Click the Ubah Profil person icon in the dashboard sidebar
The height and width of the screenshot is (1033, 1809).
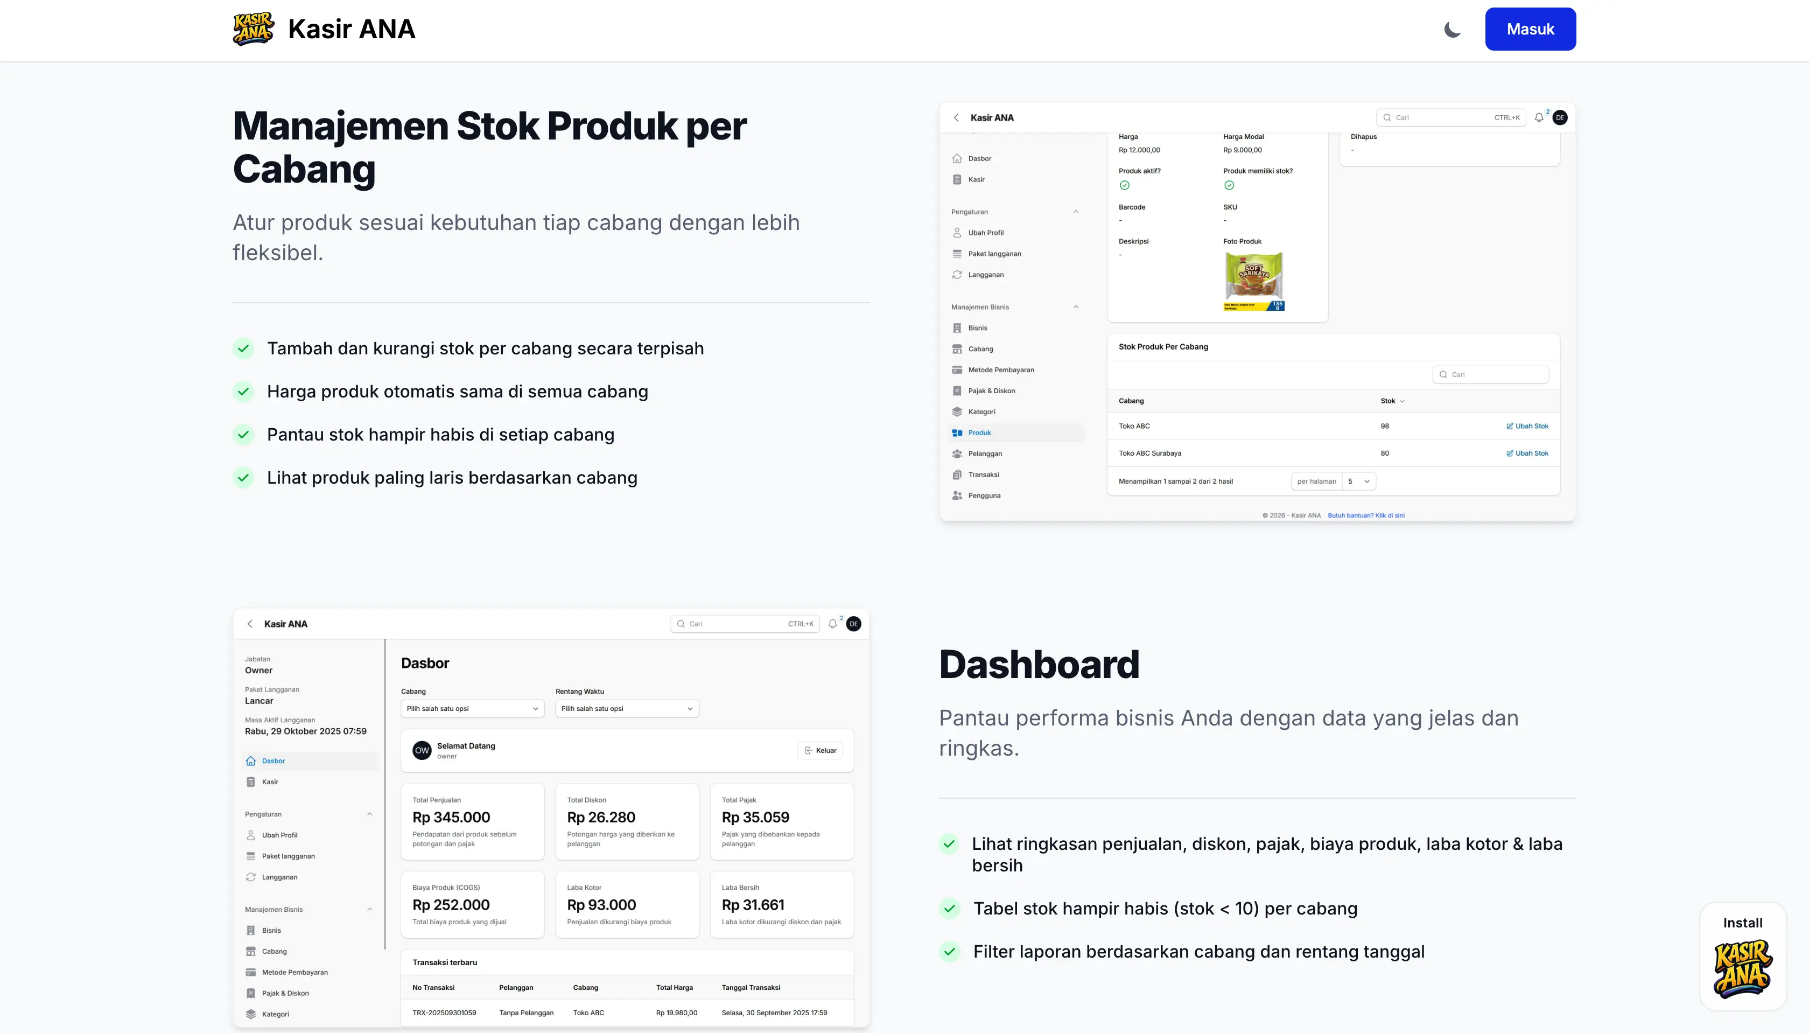coord(250,835)
